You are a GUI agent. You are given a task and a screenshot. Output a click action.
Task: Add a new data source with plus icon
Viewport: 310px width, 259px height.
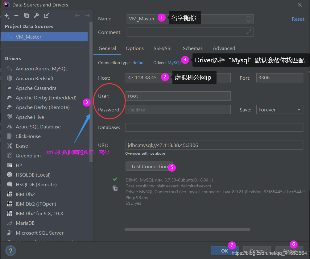point(7,16)
